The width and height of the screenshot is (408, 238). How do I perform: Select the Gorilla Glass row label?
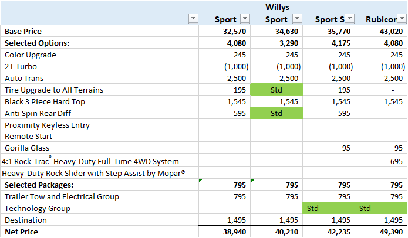[27, 148]
